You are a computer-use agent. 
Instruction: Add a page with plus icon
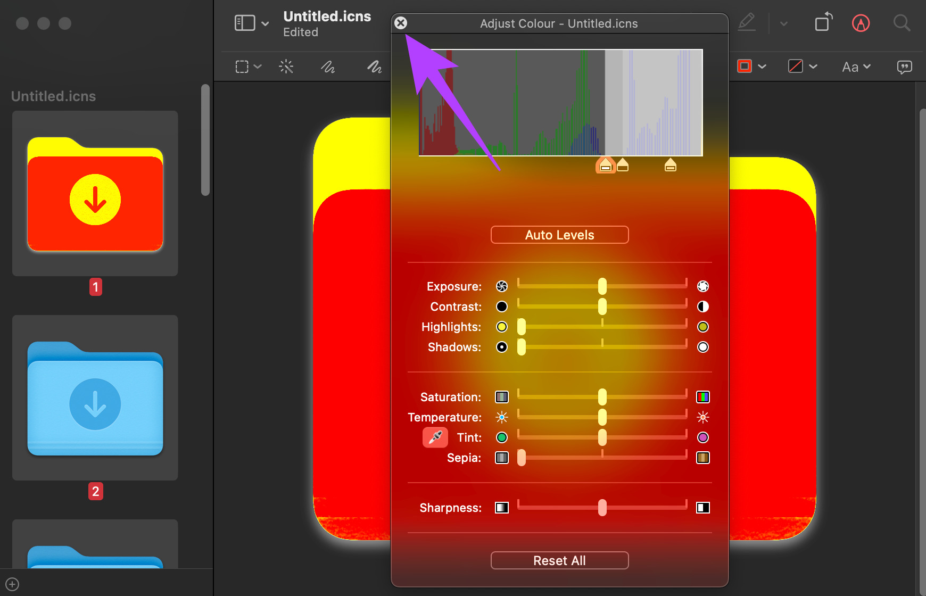pos(13,584)
